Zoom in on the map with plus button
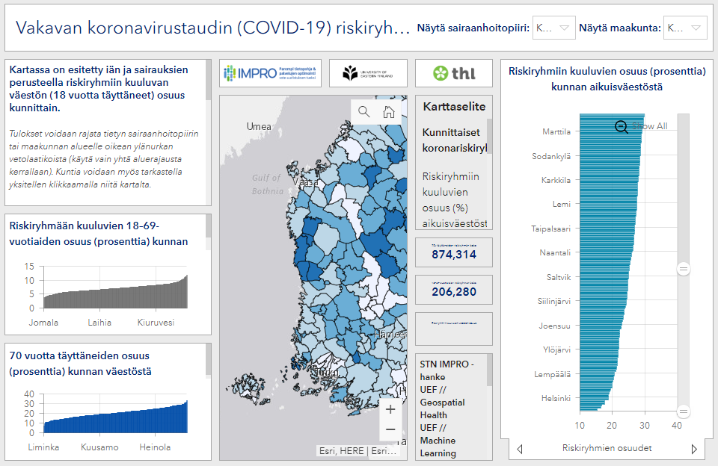 pos(390,409)
